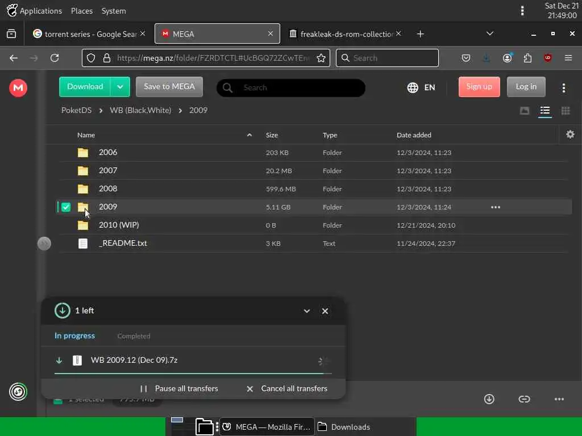
Task: Open more options dots in selection bar
Action: (559, 399)
